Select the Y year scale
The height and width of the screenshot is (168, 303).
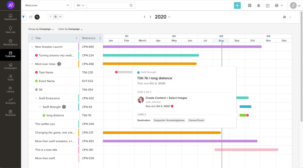pos(50,16)
